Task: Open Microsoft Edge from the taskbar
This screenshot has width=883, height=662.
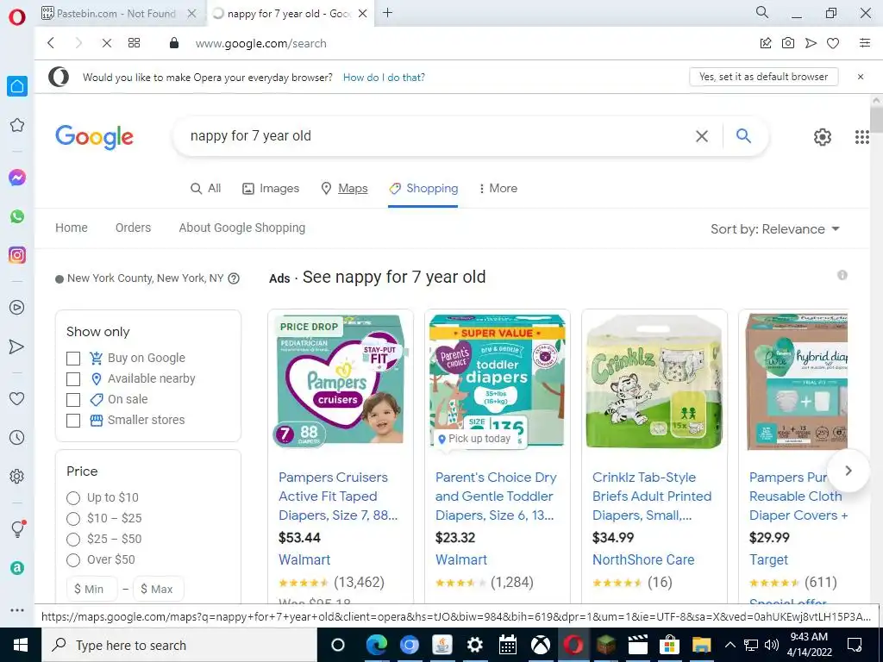Action: pos(377,645)
